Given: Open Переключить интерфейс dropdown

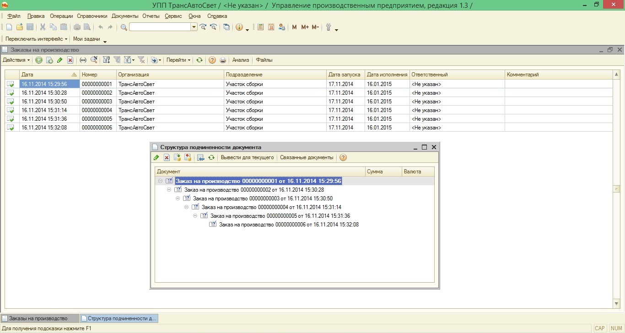Looking at the screenshot, I should point(36,39).
